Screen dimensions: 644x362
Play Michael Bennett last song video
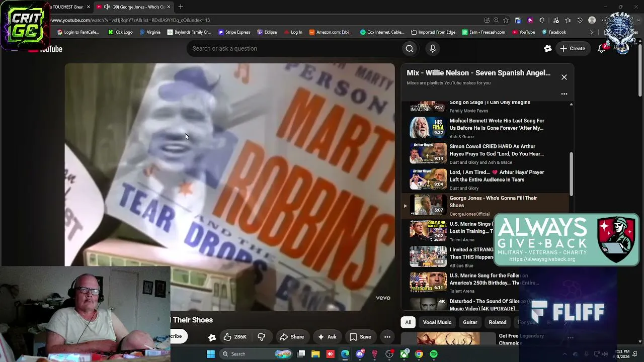click(x=428, y=128)
